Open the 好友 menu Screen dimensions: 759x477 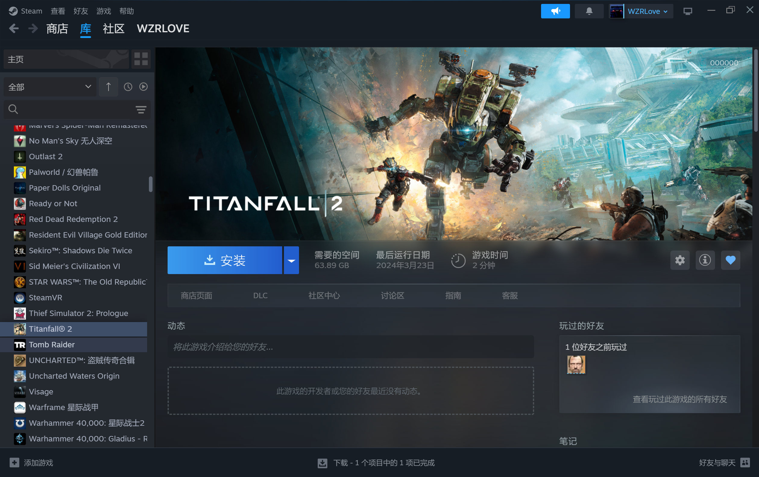point(80,11)
